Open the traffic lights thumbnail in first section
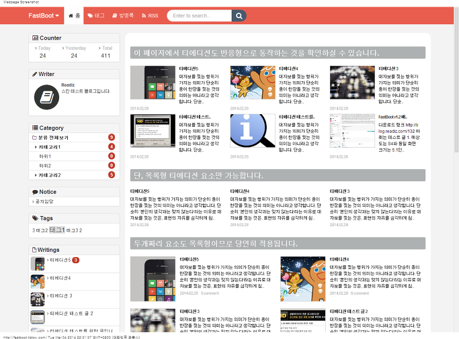The width and height of the screenshot is (459, 339). click(x=352, y=83)
